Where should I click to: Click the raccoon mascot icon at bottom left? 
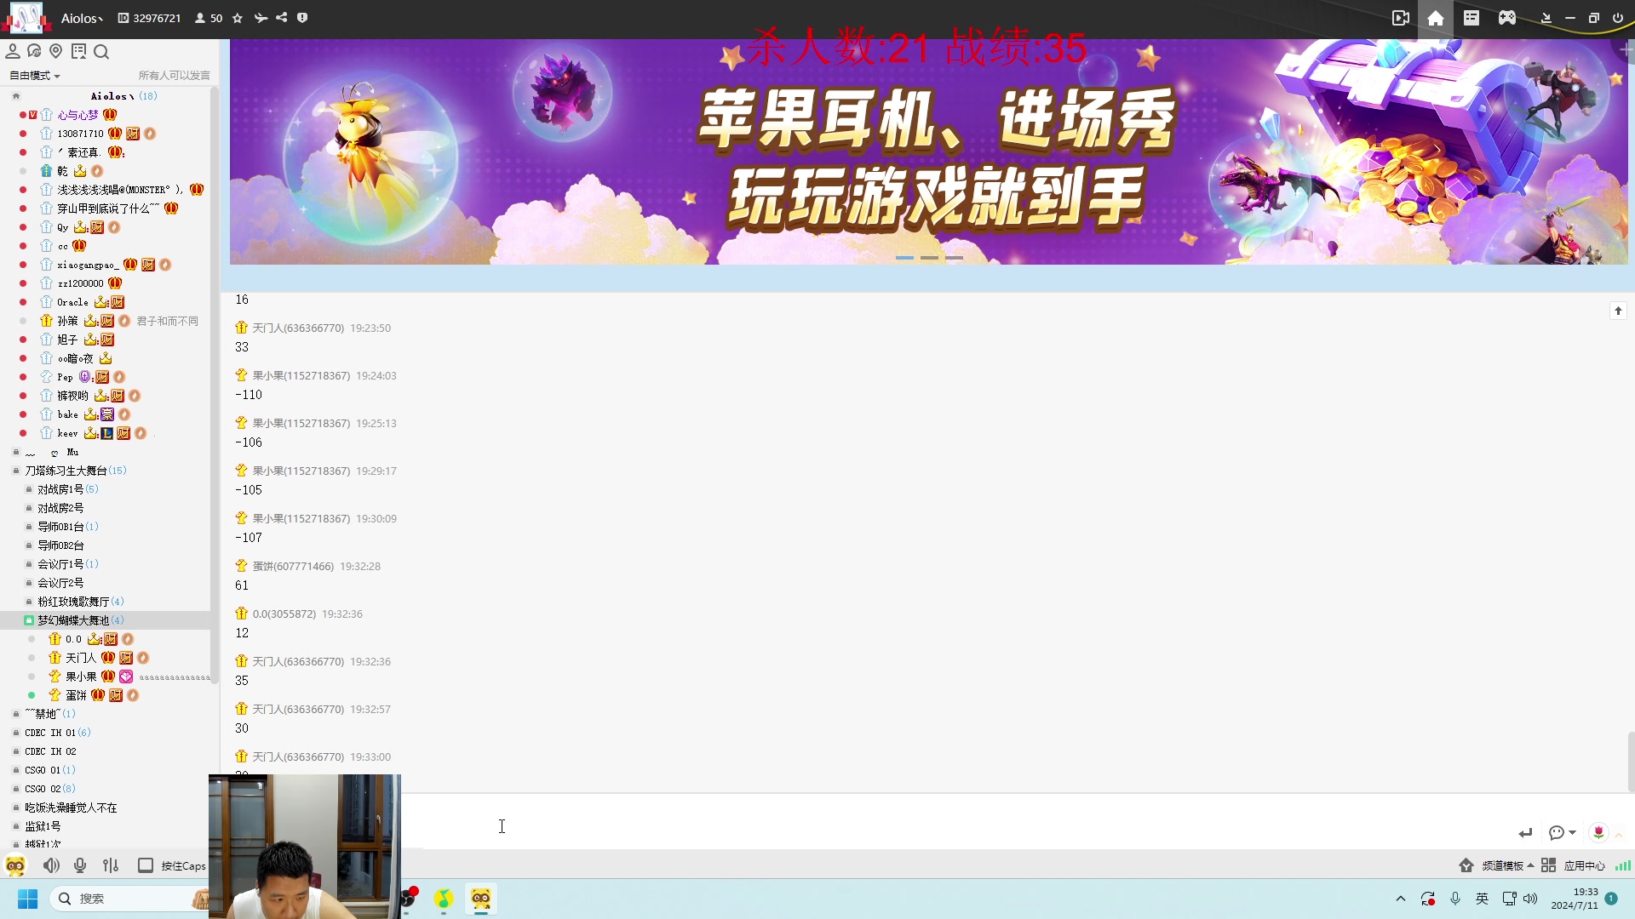click(x=15, y=866)
